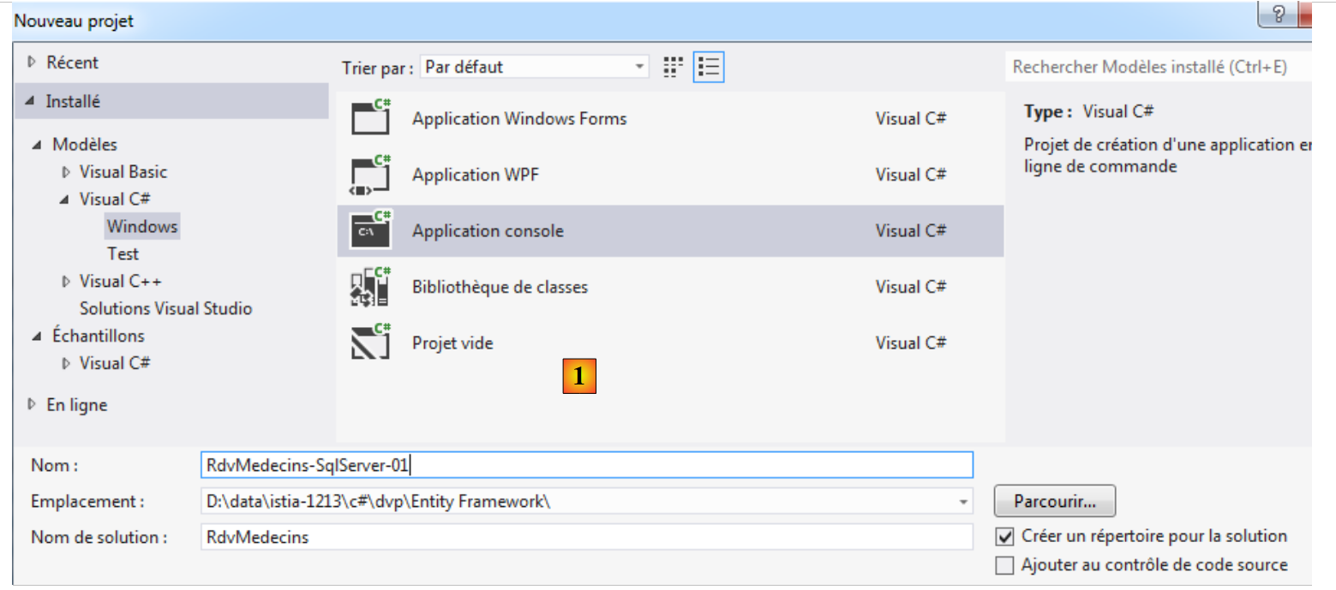Click the Nom de solution text field
Image resolution: width=1336 pixels, height=590 pixels.
pos(586,537)
